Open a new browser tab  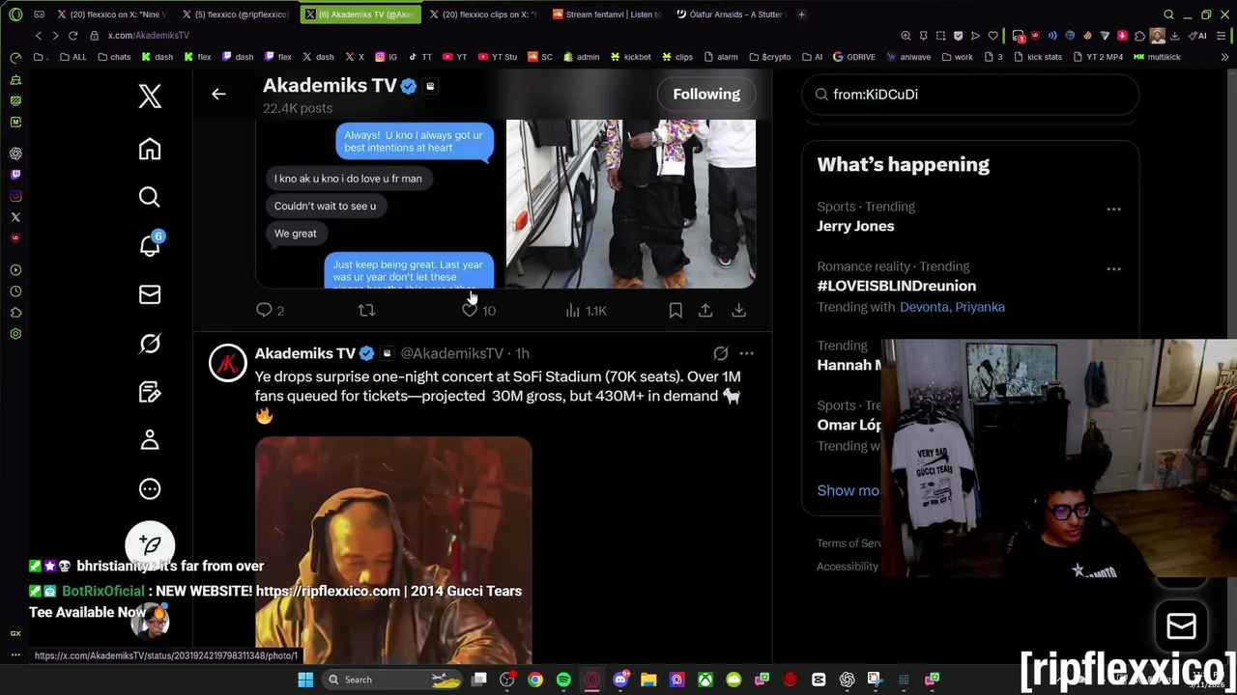(801, 14)
